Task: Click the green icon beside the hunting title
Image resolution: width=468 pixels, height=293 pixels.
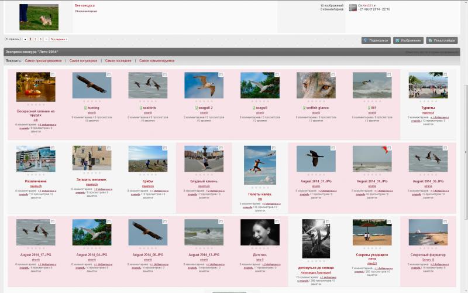Action: (85, 108)
